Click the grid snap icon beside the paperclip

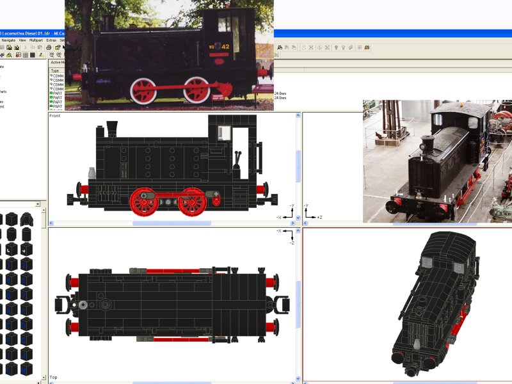point(360,47)
